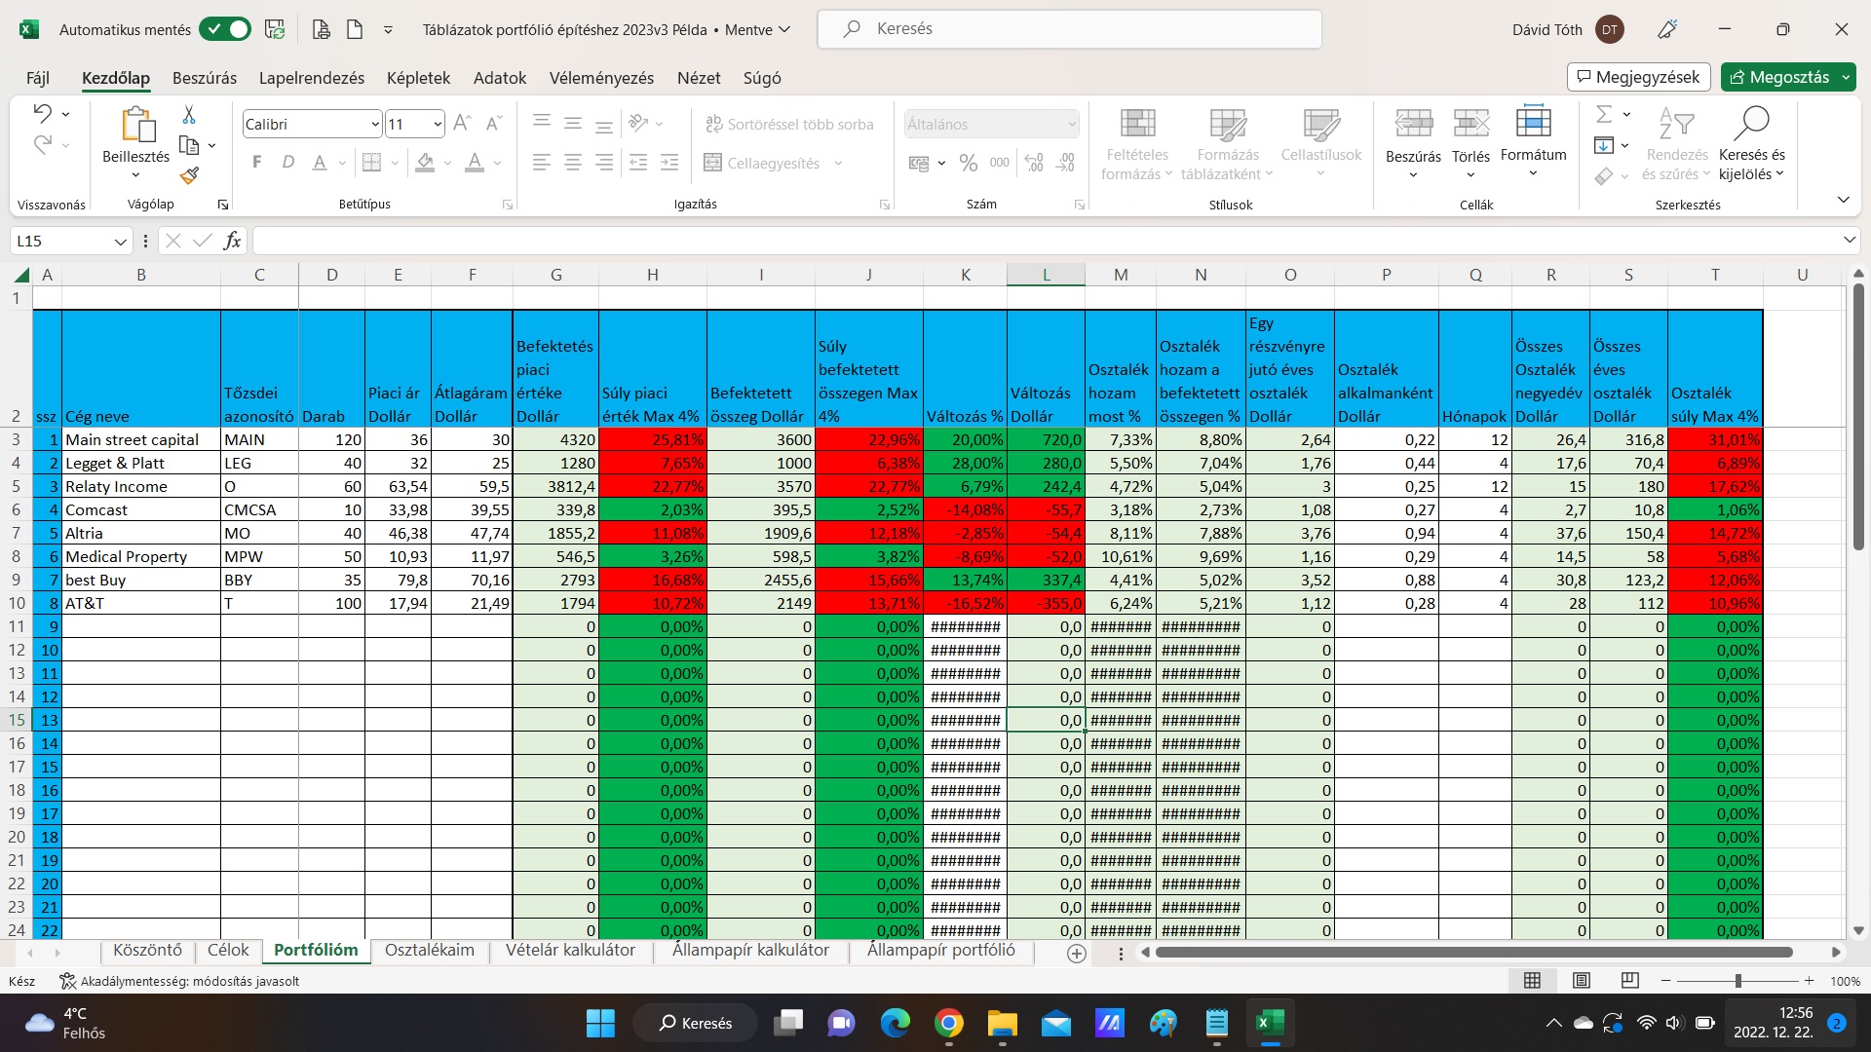Viewport: 1871px width, 1052px height.
Task: Open the font size 11 dropdown
Action: point(438,124)
